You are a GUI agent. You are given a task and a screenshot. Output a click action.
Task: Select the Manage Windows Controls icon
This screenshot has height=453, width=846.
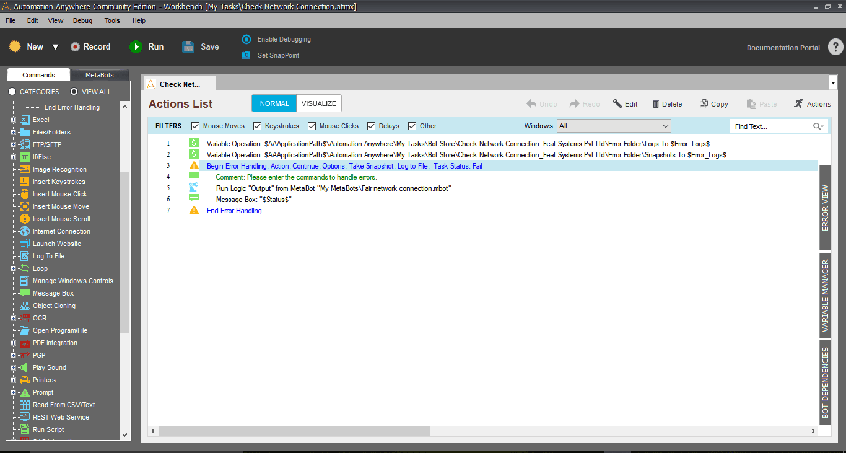25,281
